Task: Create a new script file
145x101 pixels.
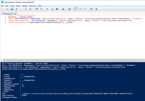Action: tap(3, 9)
